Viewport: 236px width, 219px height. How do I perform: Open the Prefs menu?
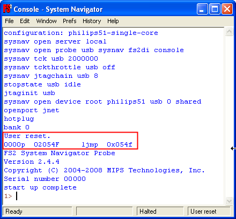click(x=70, y=21)
